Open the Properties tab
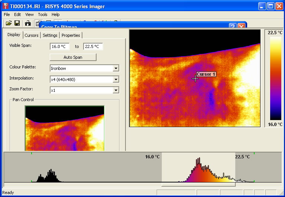 71,35
